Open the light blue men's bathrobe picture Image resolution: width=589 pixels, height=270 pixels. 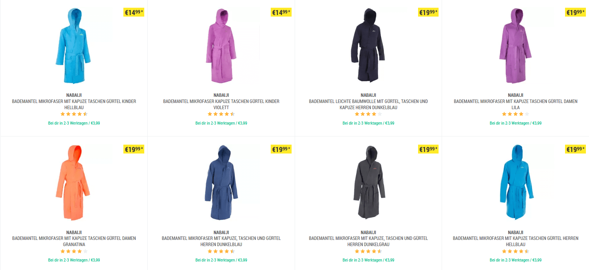[x=515, y=182]
